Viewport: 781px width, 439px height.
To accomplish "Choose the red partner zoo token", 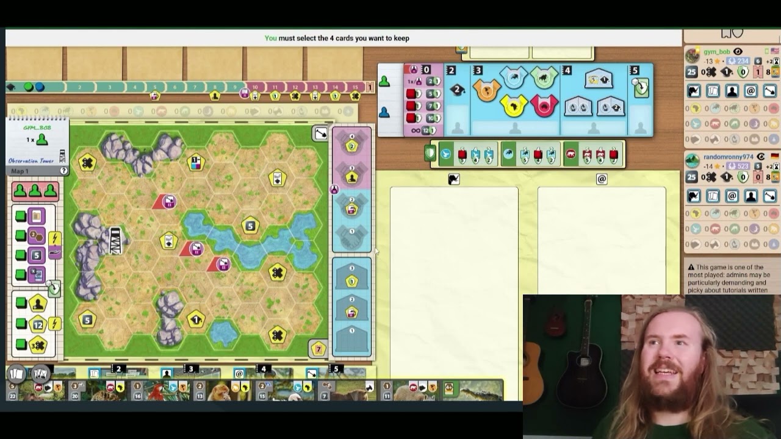I will 544,106.
